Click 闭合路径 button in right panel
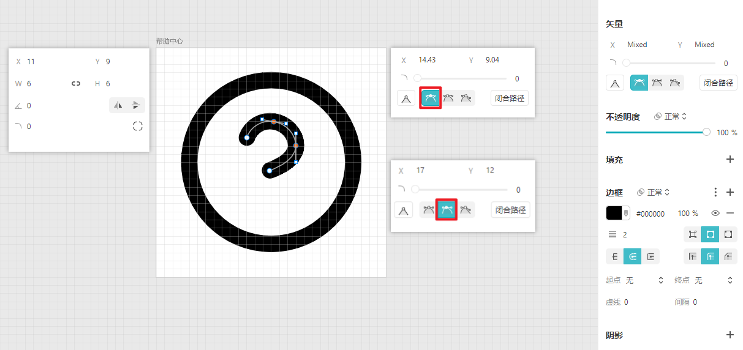This screenshot has height=350, width=743. pyautogui.click(x=718, y=83)
